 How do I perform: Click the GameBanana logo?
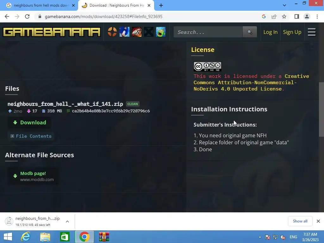click(52, 32)
